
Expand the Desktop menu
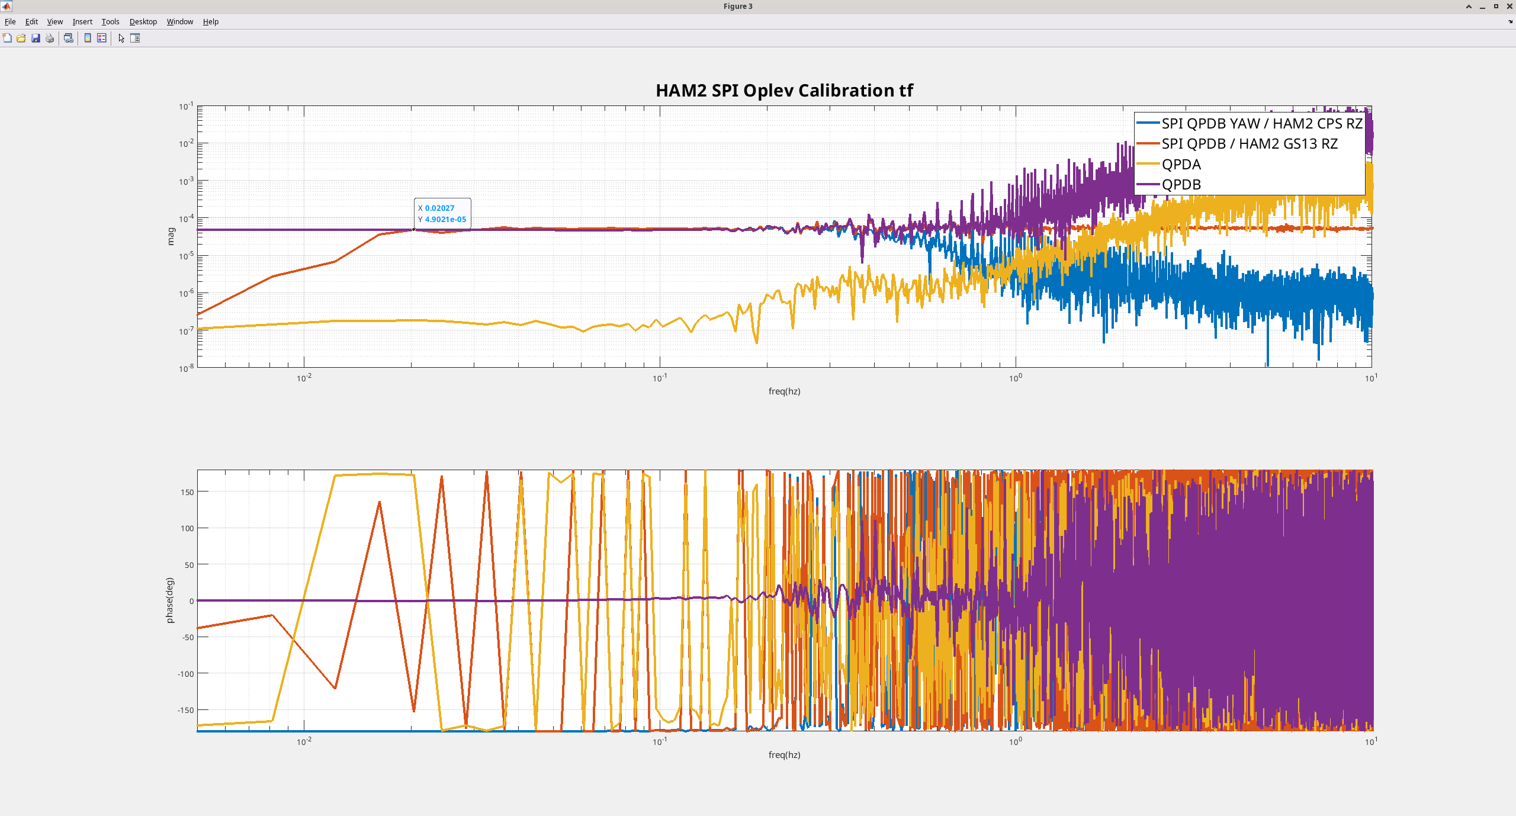143,21
